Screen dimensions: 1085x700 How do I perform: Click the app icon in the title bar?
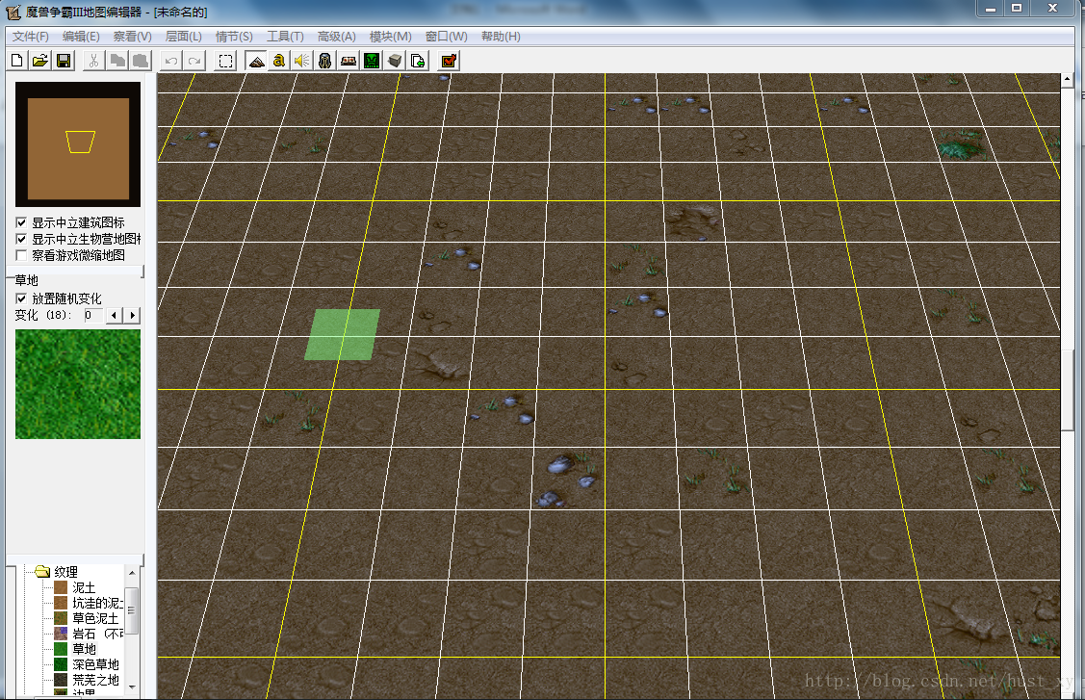(x=13, y=12)
